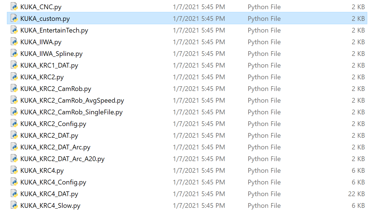The width and height of the screenshot is (372, 212).
Task: Select the 22 KB KUKA_KRC4_DAT.py file
Action: pos(187,194)
